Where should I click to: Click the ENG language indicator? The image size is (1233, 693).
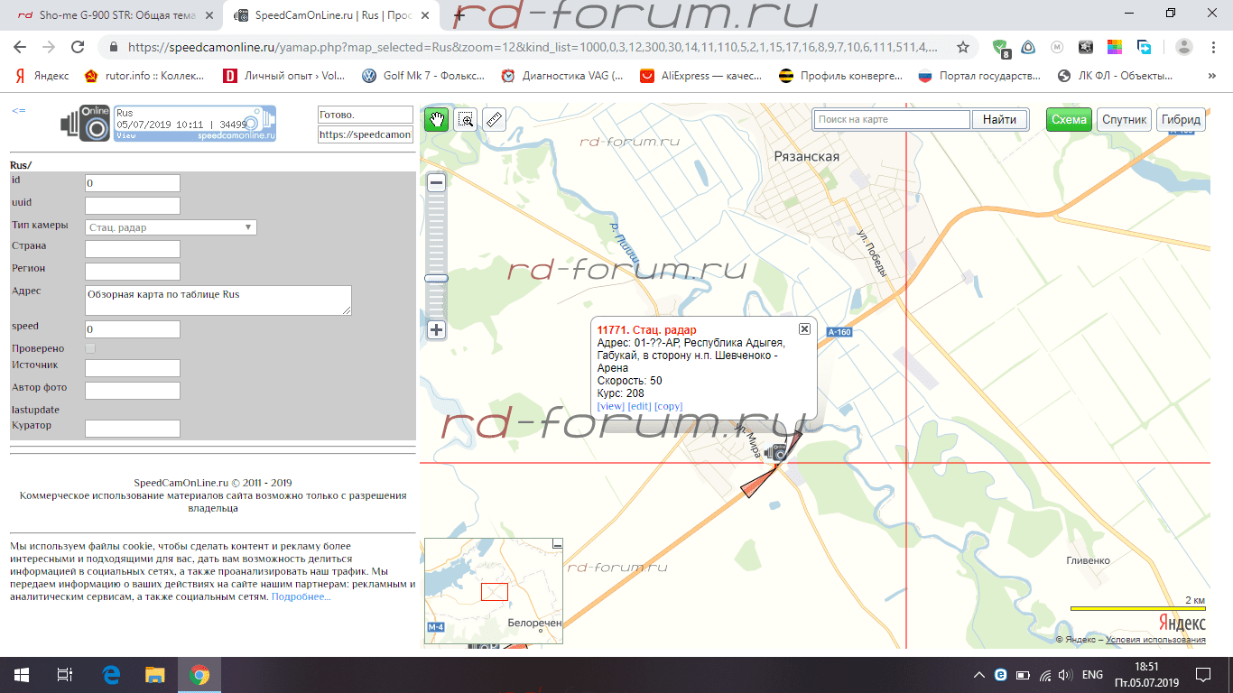[1092, 675]
